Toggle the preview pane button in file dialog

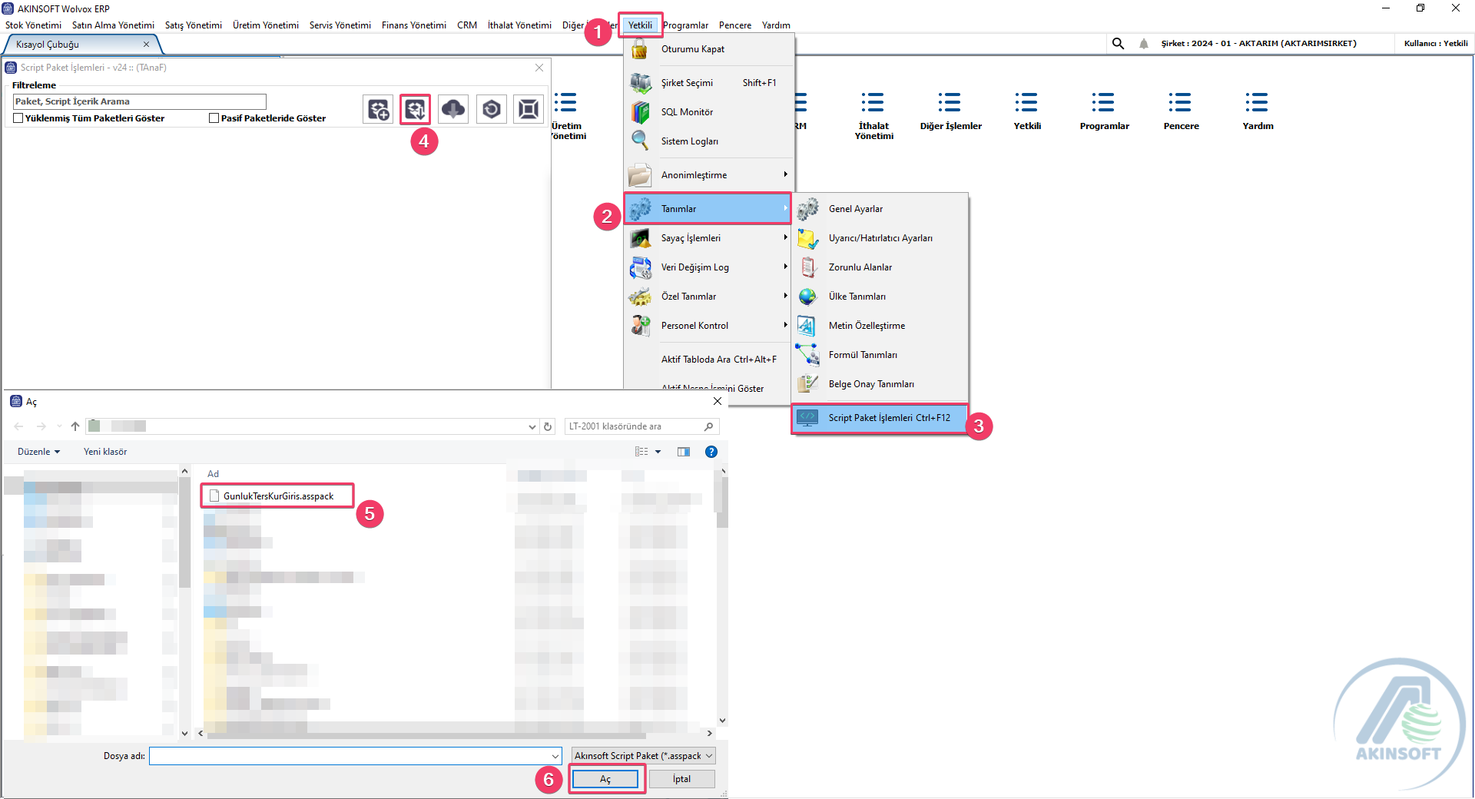[x=684, y=452]
